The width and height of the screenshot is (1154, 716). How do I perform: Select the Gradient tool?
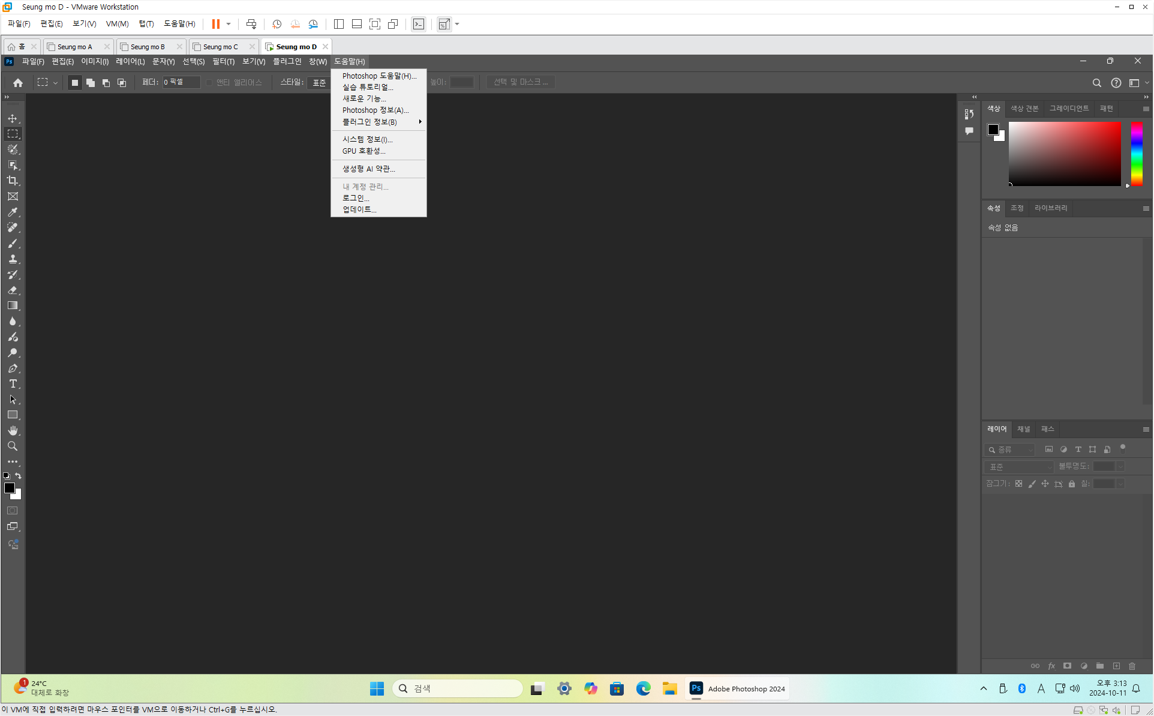click(13, 305)
